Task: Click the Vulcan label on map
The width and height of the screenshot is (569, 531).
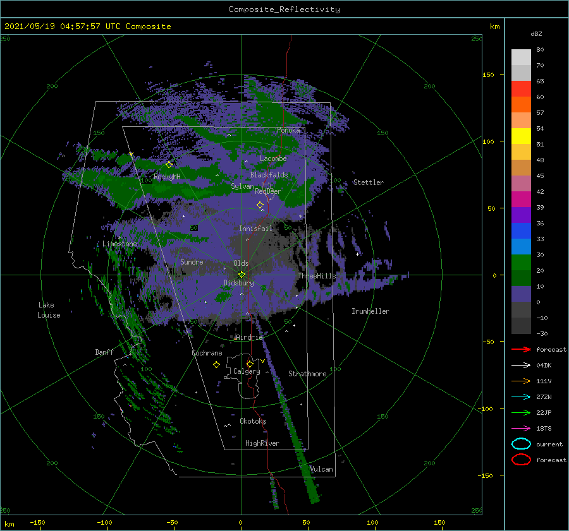Action: pos(322,469)
